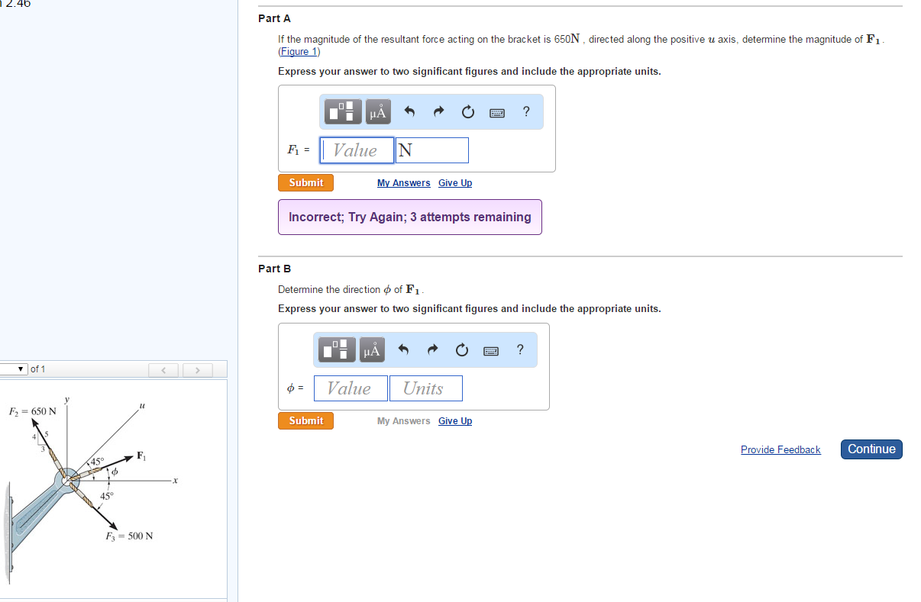Image resolution: width=921 pixels, height=602 pixels.
Task: Open the on-screen keyboard for Part A
Action: pyautogui.click(x=496, y=112)
